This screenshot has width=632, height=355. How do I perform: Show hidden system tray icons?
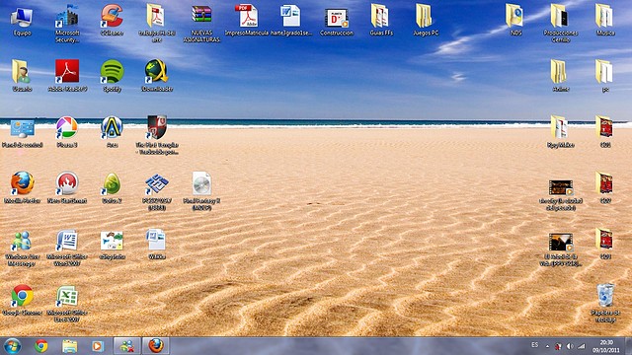547,346
